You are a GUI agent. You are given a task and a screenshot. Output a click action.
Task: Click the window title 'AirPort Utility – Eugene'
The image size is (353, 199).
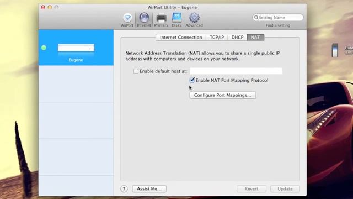pos(172,7)
